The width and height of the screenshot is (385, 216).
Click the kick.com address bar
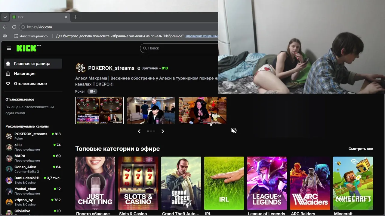[x=119, y=27]
